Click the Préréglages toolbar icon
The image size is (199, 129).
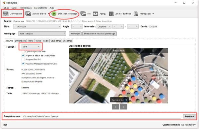point(136,14)
